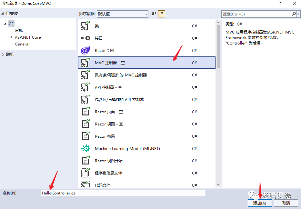Click the Razor 页面 - 空 icon
Screen dimensions: 301x209
(x=85, y=112)
